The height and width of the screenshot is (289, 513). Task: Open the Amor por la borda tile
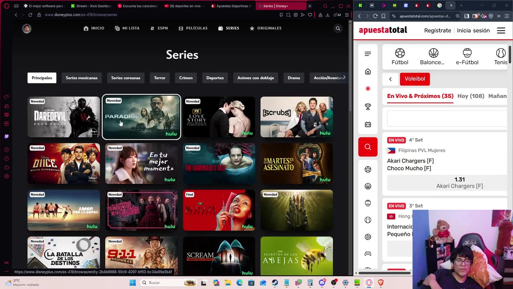click(63, 210)
